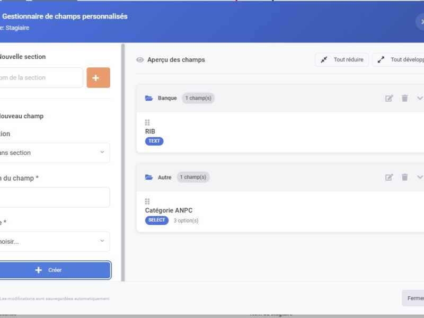Click drag handle of Catégorie ANPC field
Image resolution: width=424 pixels, height=318 pixels.
(147, 201)
